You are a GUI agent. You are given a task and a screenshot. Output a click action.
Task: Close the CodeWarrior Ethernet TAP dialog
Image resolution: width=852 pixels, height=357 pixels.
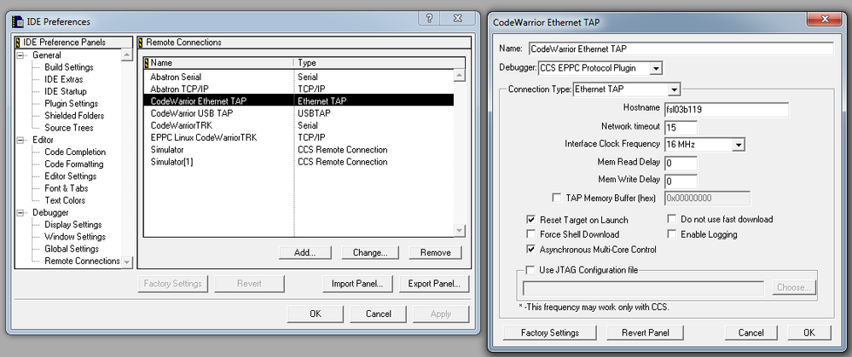[825, 20]
